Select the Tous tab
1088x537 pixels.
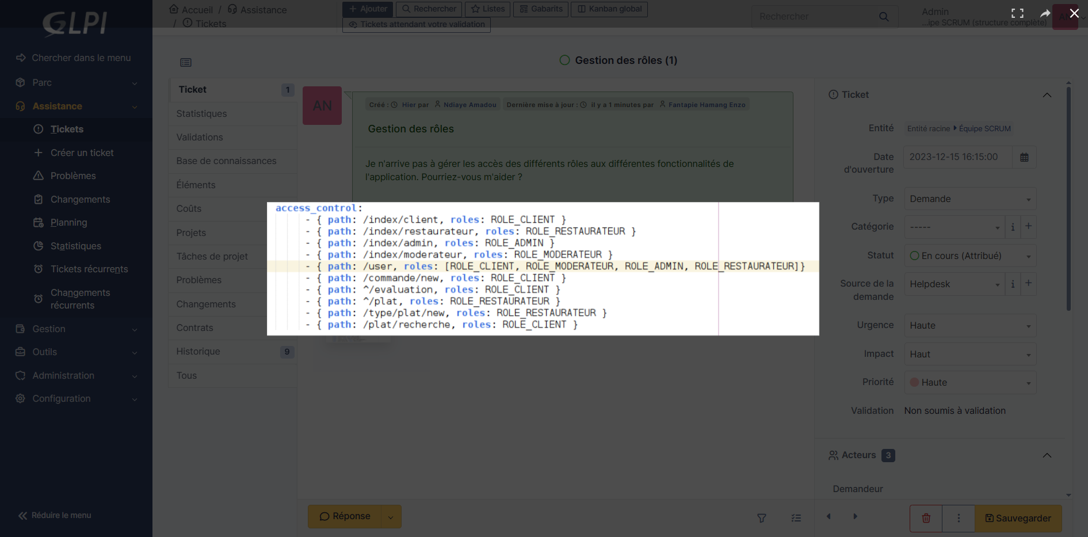pos(232,375)
